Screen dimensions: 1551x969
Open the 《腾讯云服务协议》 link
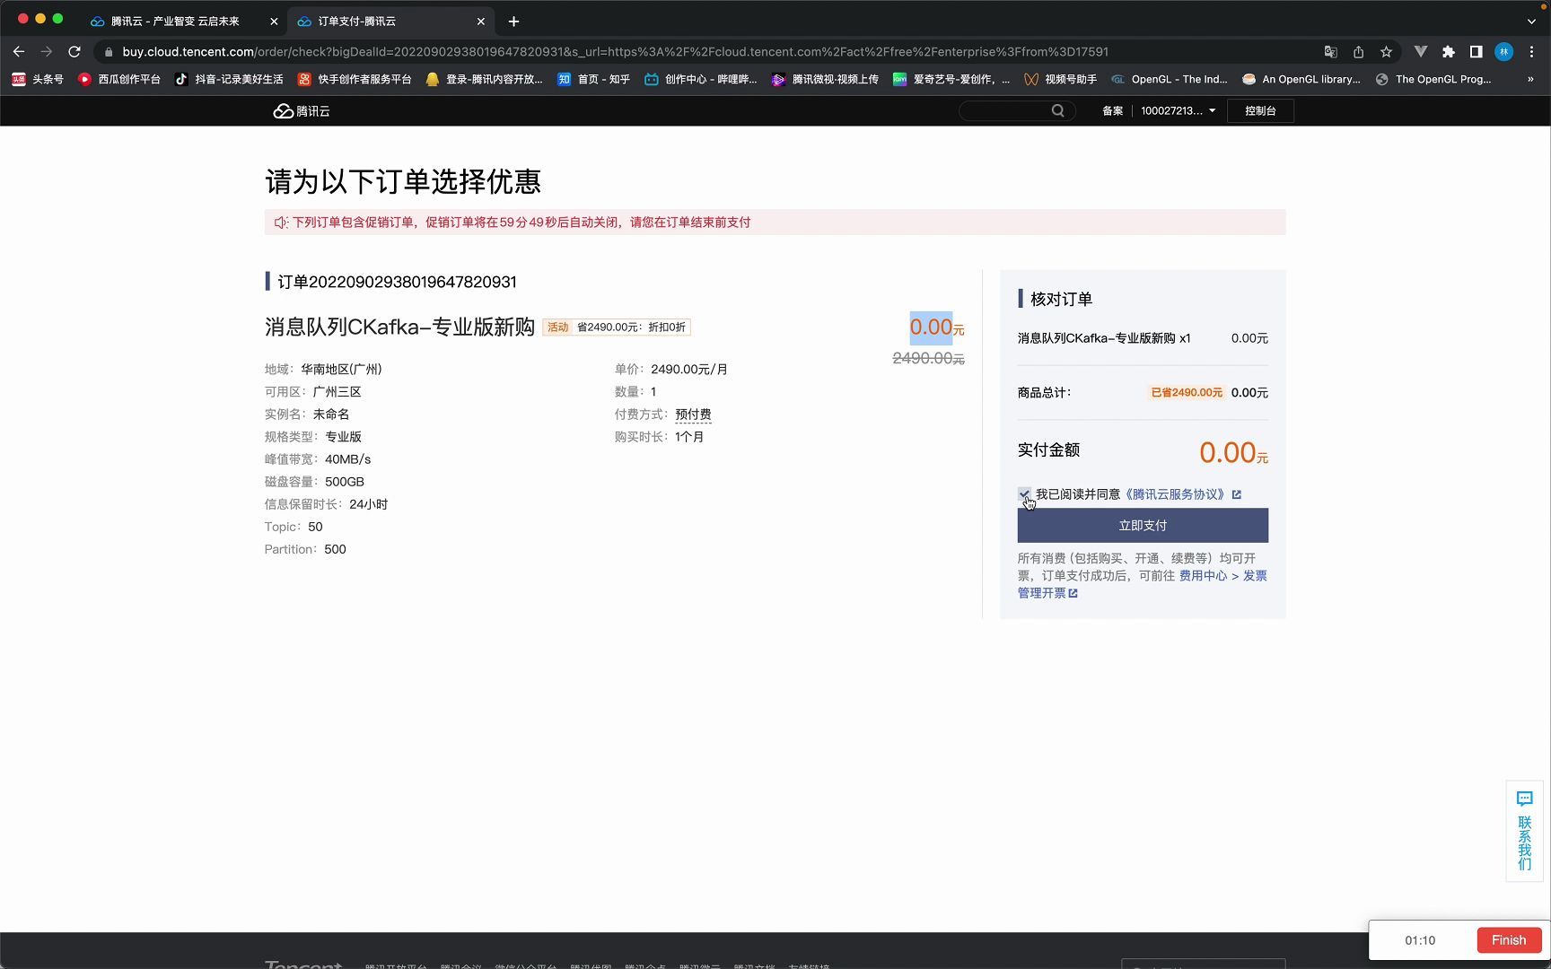click(x=1175, y=494)
